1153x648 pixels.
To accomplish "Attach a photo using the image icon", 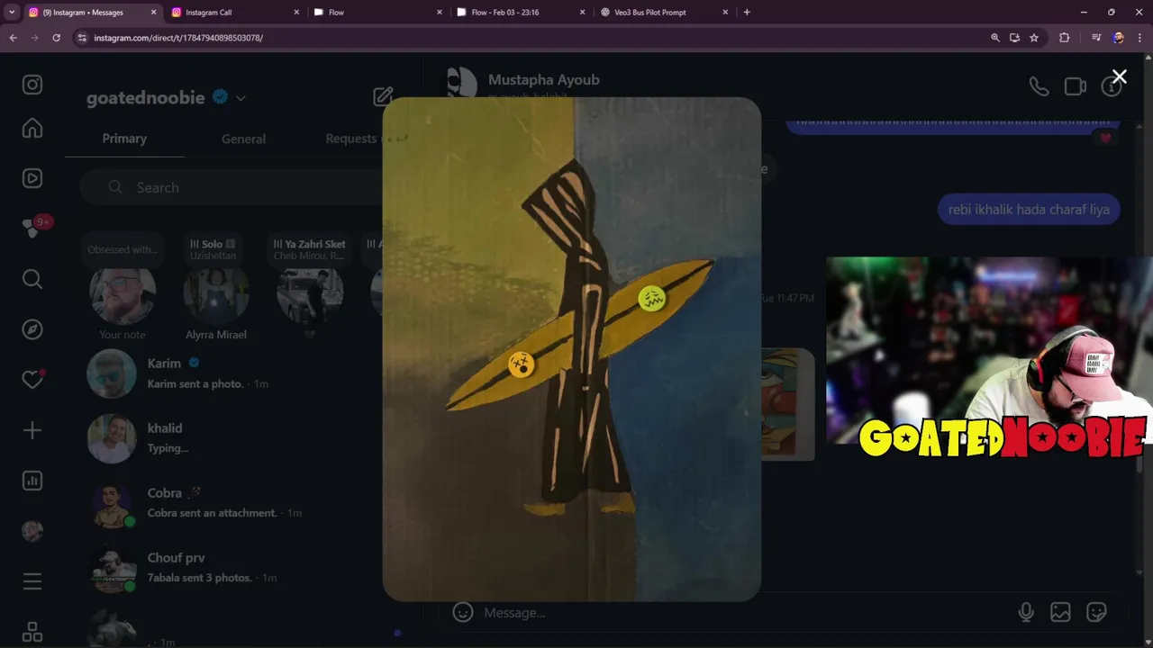I will [x=1060, y=612].
